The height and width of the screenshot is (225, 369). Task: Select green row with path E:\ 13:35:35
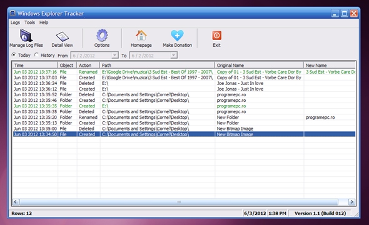[x=184, y=106]
